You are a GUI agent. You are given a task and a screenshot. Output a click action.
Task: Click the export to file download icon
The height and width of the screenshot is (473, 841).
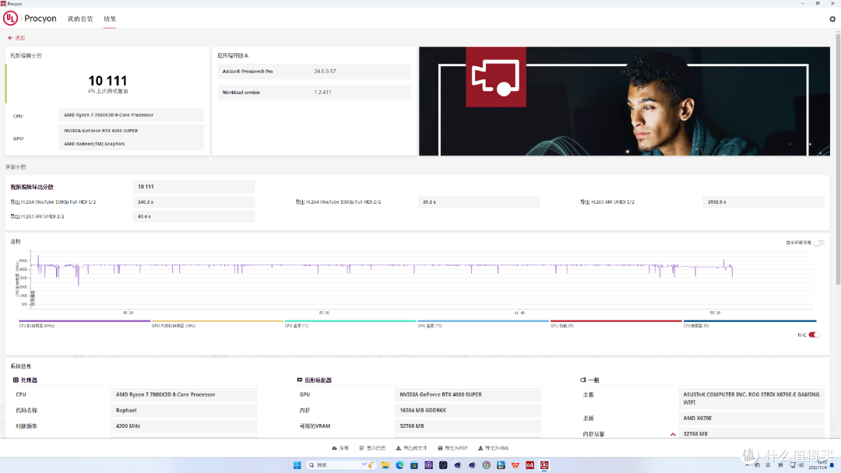399,448
